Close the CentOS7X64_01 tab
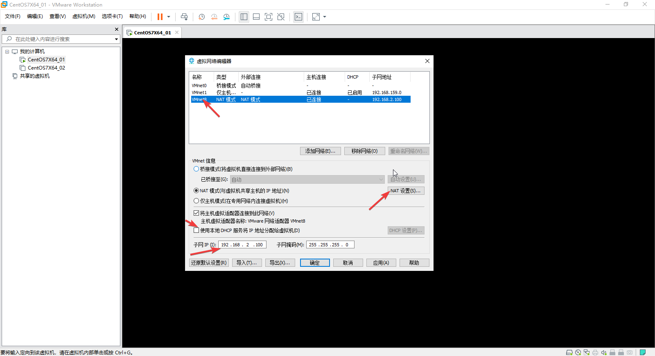The width and height of the screenshot is (655, 356). coord(177,33)
